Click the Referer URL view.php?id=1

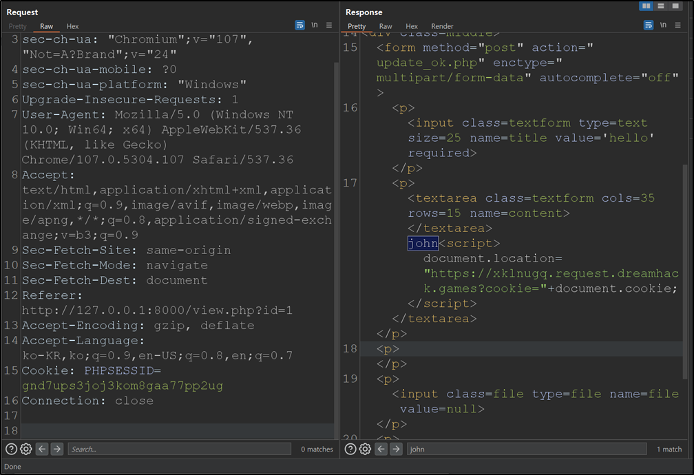pos(158,310)
